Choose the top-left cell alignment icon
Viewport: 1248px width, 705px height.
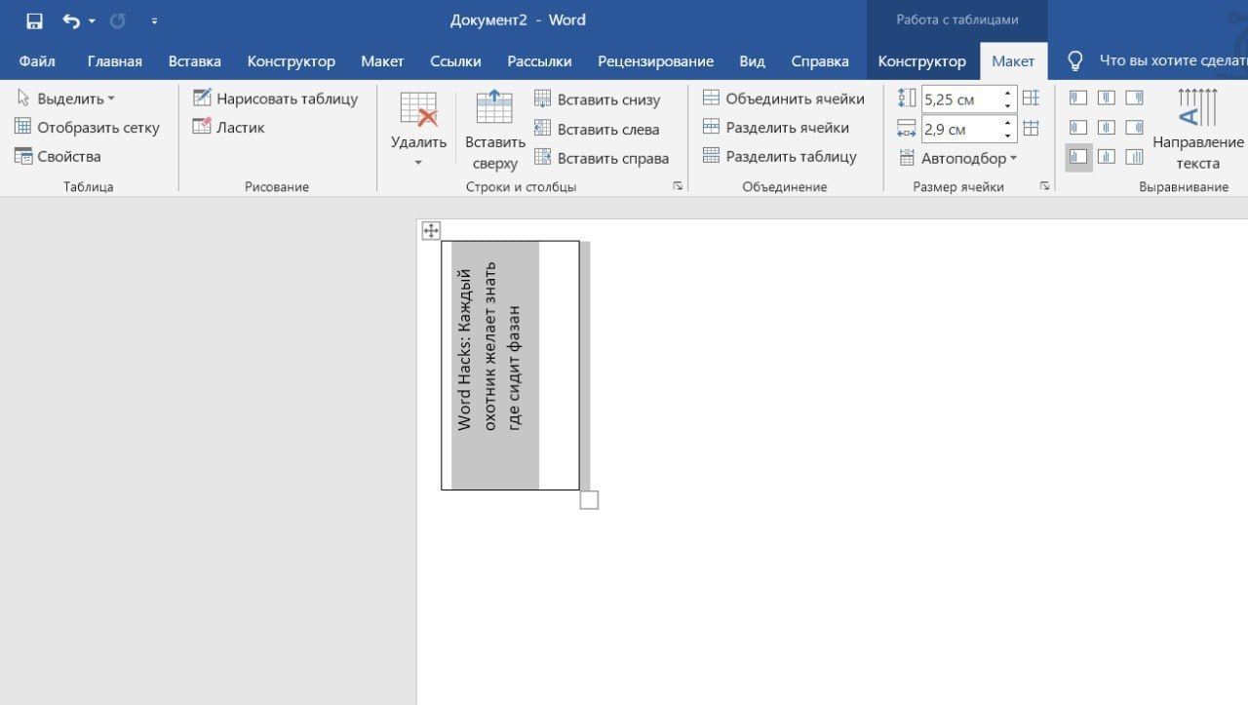coord(1078,98)
